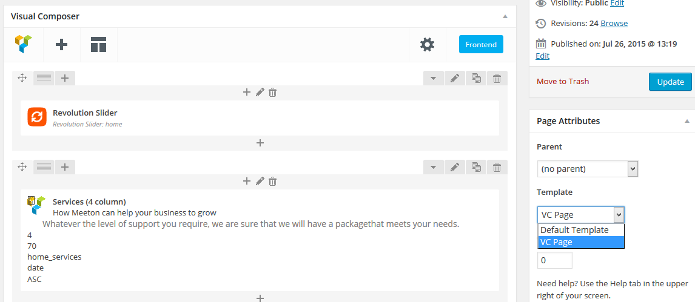Click the page Order number field

555,260
